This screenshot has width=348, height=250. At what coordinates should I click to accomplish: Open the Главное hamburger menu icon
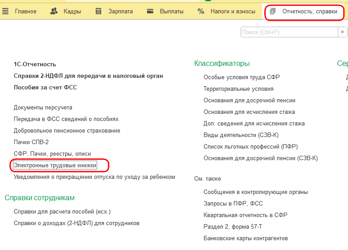pos(5,11)
